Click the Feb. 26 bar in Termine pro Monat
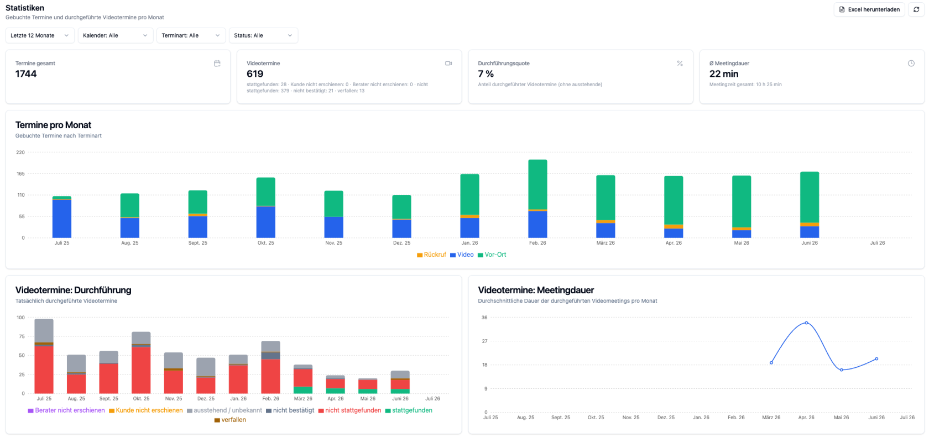 coord(537,199)
